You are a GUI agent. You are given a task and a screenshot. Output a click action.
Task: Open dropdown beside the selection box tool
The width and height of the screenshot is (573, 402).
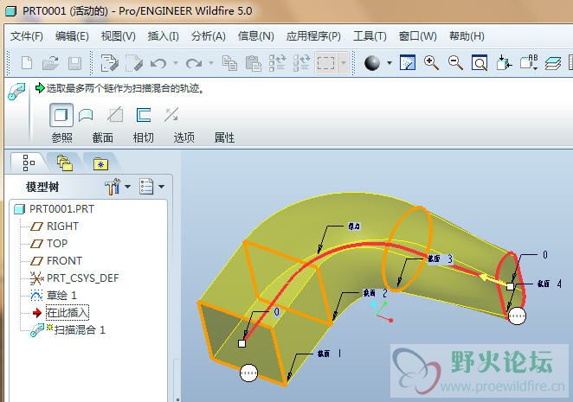tap(344, 63)
